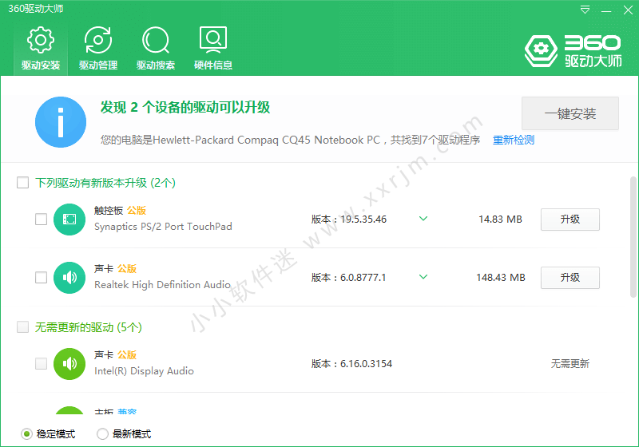Click the 一键安装 button
Screen dimensions: 639x447
pos(570,113)
